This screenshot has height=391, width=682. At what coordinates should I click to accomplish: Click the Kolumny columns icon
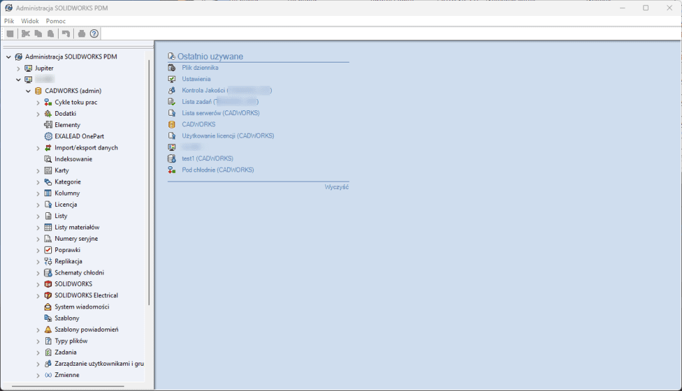(x=48, y=193)
